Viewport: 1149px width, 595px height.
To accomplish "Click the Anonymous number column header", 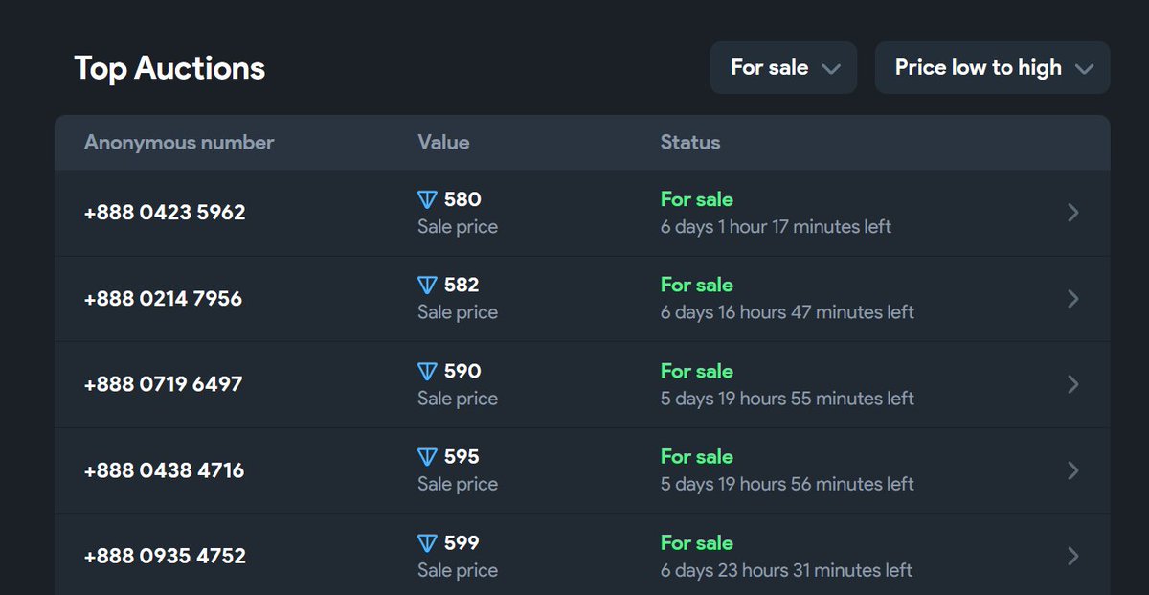I will click(179, 143).
